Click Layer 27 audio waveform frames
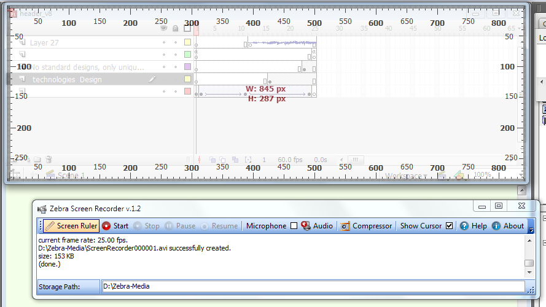The height and width of the screenshot is (307, 546). pos(283,43)
